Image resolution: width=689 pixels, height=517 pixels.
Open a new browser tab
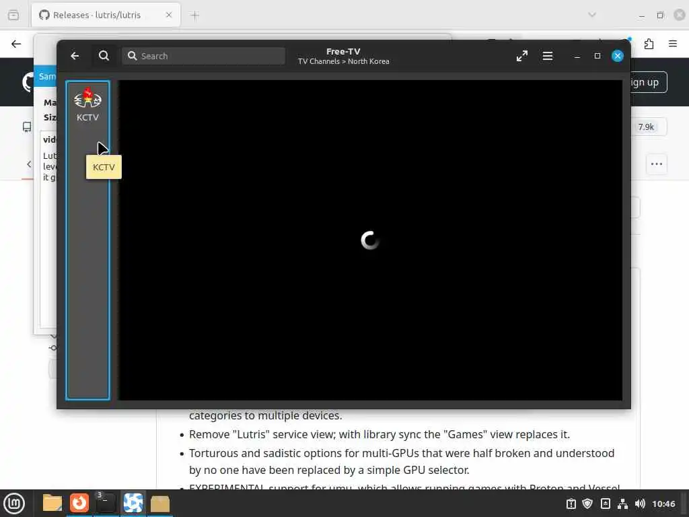[x=194, y=15]
